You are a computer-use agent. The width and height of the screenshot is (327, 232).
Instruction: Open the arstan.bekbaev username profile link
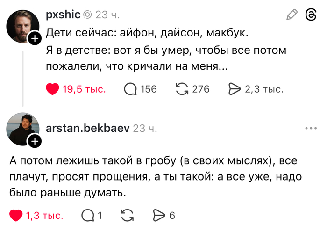click(88, 128)
